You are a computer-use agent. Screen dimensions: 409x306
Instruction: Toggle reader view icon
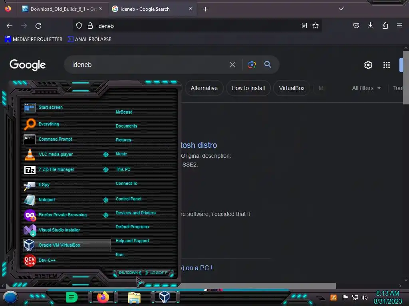[304, 25]
